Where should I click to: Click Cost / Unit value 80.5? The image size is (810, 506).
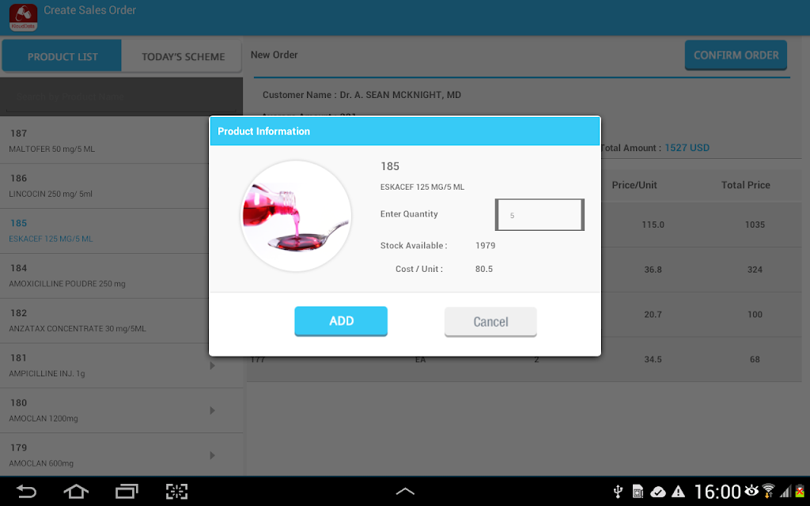[x=484, y=269]
